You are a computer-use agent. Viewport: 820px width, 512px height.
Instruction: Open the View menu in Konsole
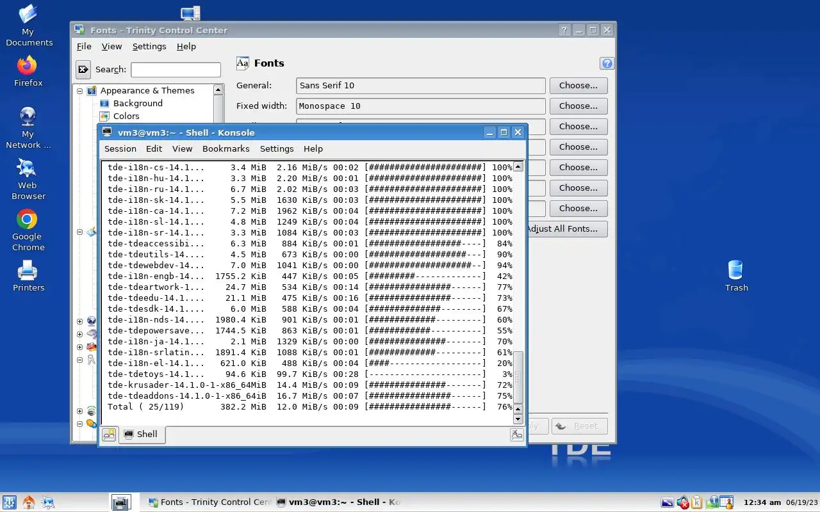point(182,148)
